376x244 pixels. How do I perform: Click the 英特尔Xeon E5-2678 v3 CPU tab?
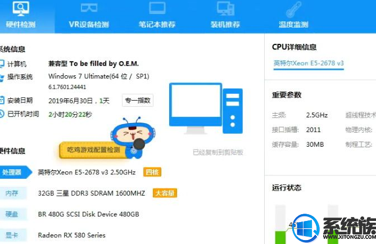pyautogui.click(x=309, y=64)
